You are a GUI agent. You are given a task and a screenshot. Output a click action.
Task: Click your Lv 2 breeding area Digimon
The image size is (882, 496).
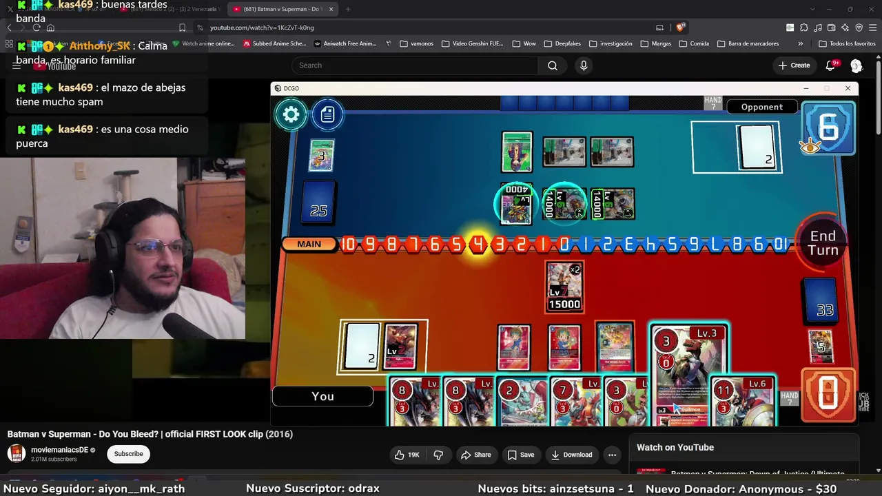(400, 347)
